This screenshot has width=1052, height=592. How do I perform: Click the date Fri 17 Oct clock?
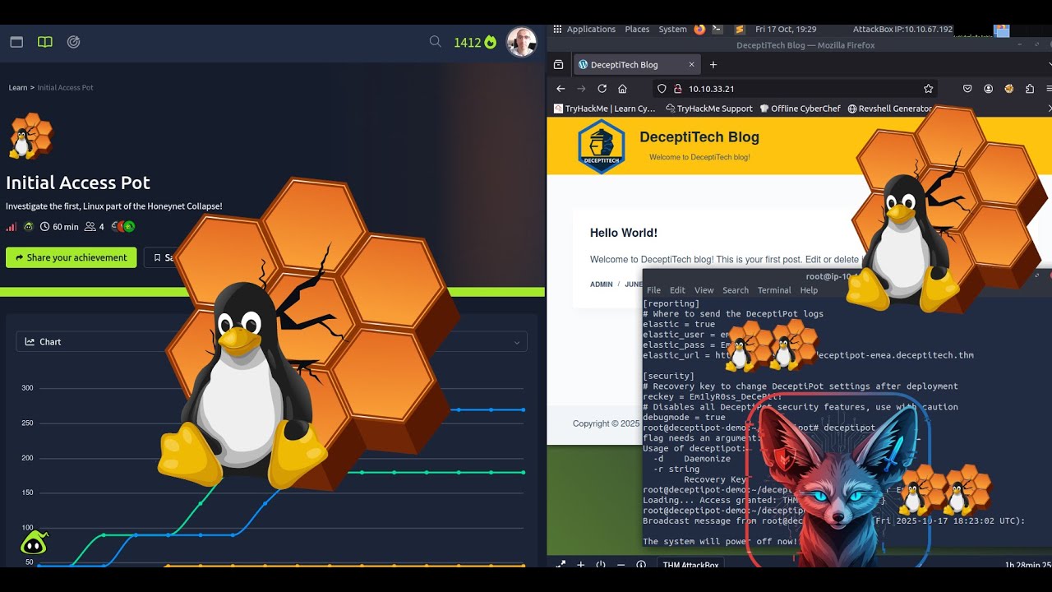tap(786, 29)
